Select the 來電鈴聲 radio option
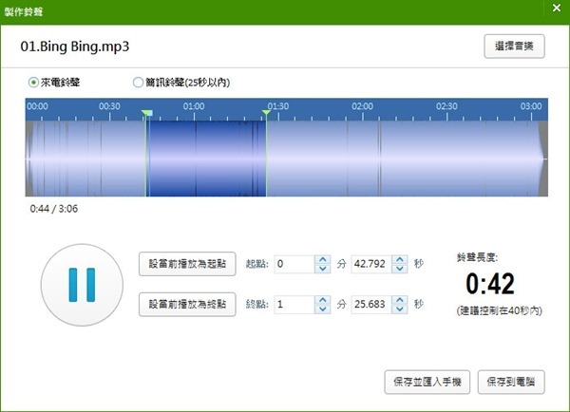 click(x=34, y=83)
